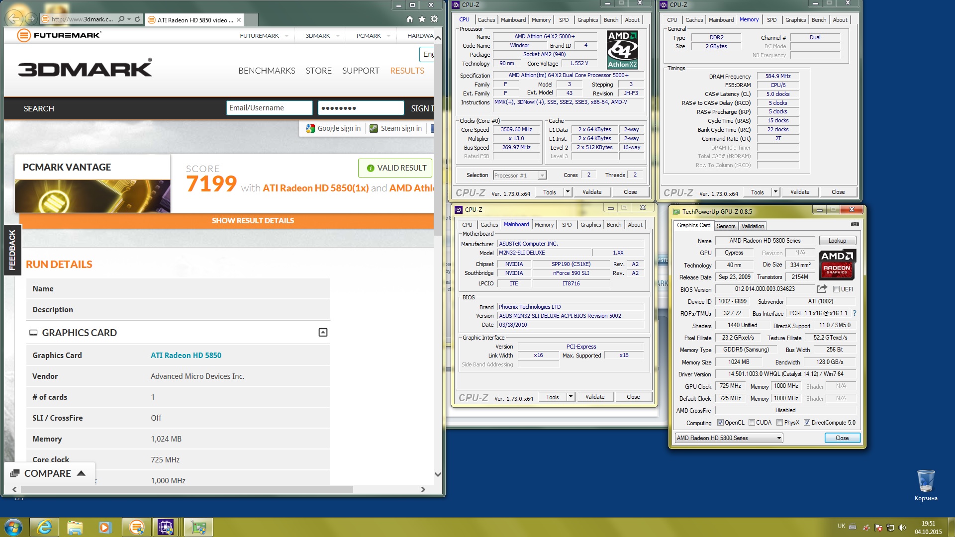The height and width of the screenshot is (537, 955).
Task: Click Close button in GPU-Z
Action: (842, 438)
